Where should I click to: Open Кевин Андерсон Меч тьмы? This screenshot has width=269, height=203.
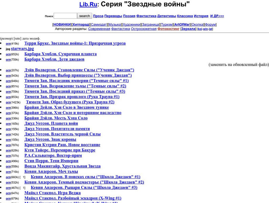(x=51, y=172)
